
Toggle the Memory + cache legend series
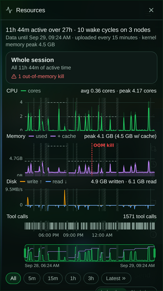click(x=63, y=136)
